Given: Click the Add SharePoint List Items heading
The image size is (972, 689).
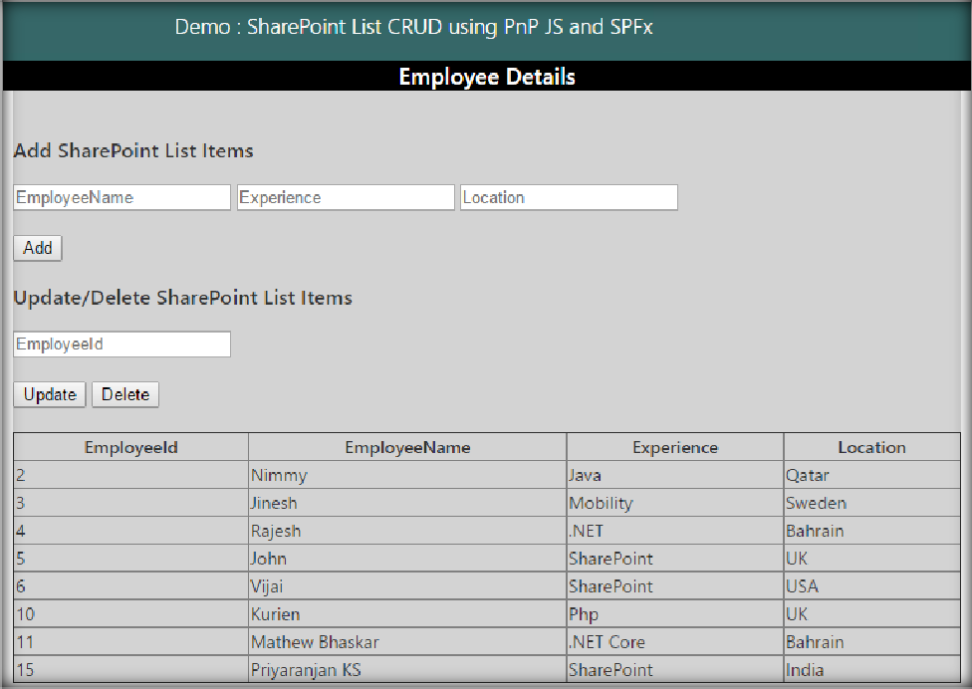Looking at the screenshot, I should [133, 150].
